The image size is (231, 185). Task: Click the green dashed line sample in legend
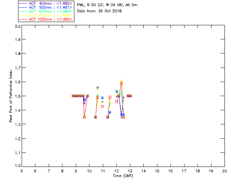click(x=23, y=11)
